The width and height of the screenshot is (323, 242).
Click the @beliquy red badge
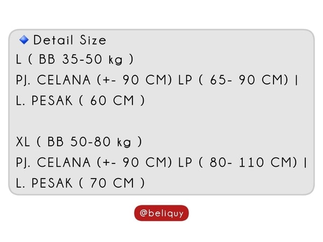(161, 213)
